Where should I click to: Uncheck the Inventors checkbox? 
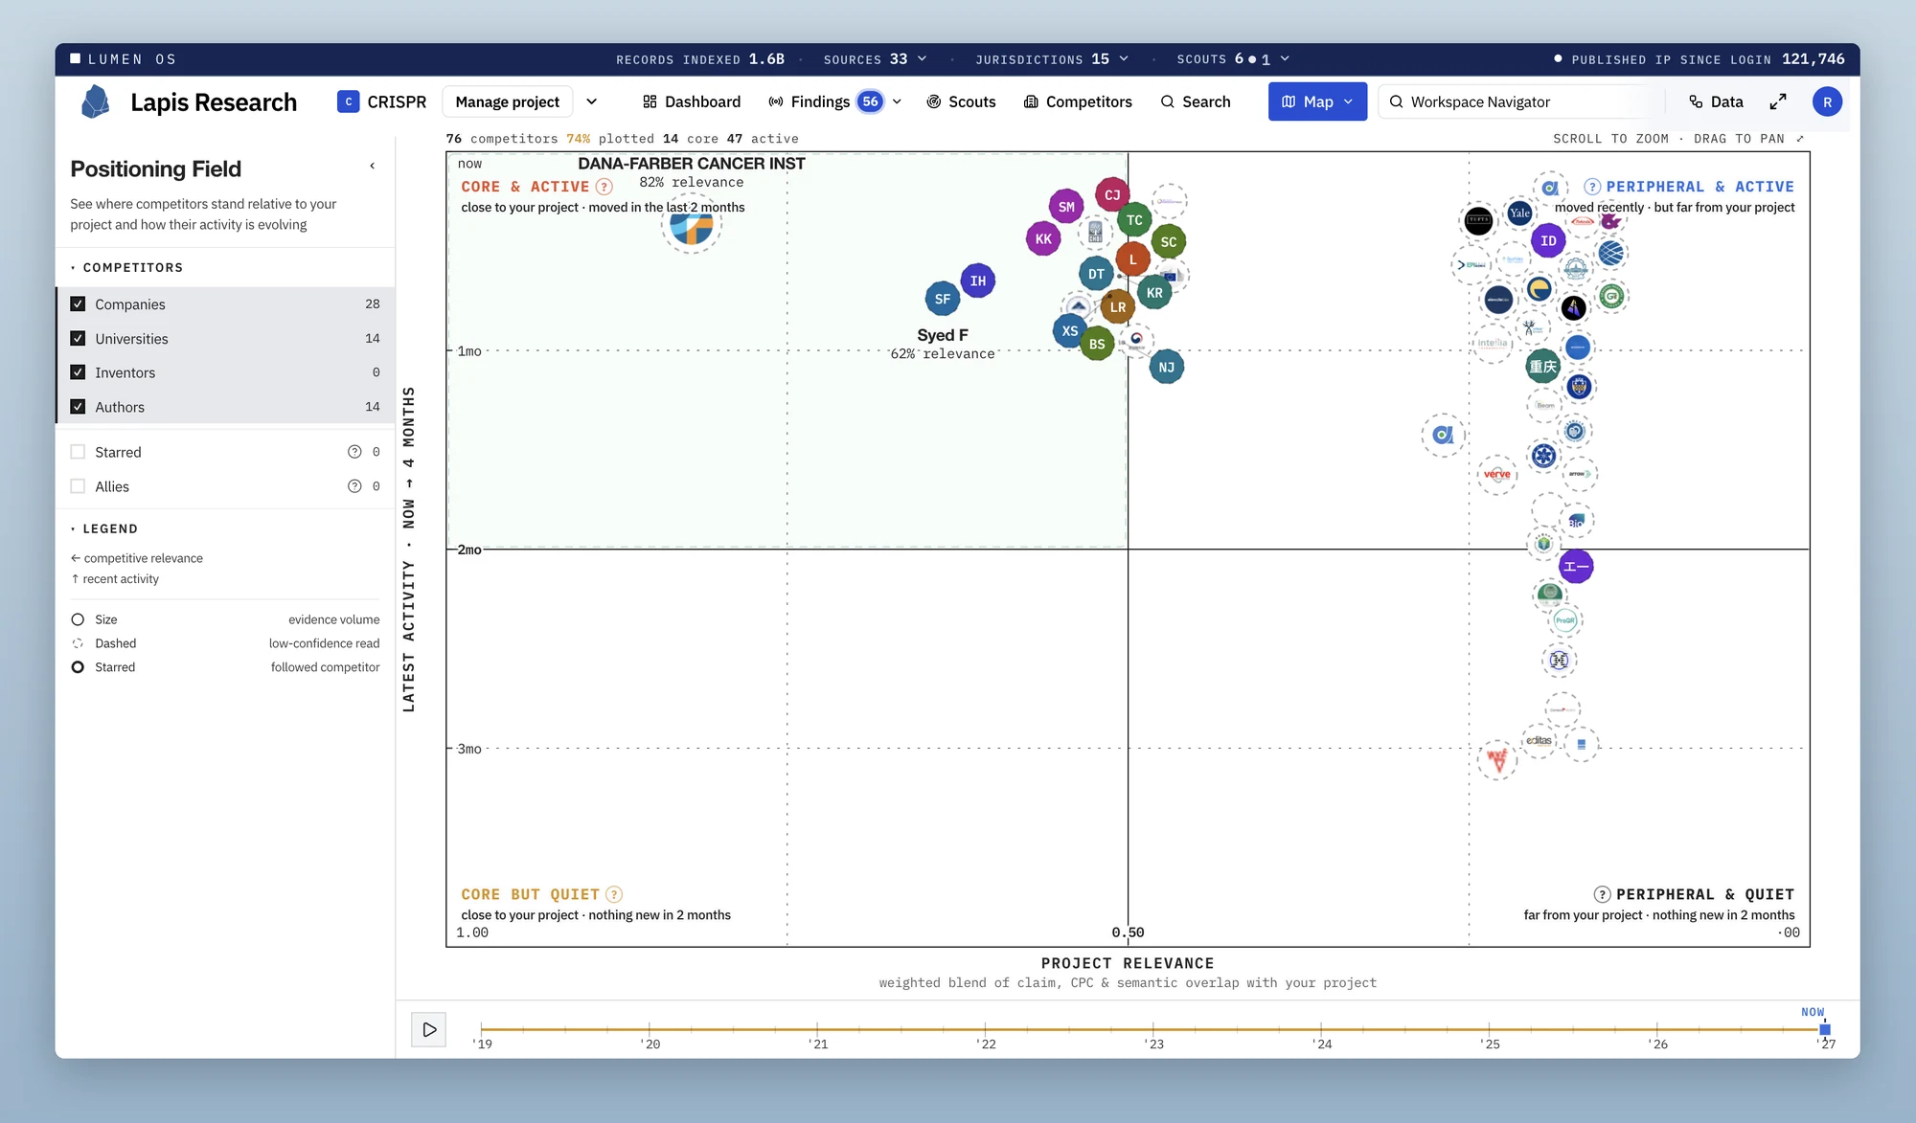78,372
